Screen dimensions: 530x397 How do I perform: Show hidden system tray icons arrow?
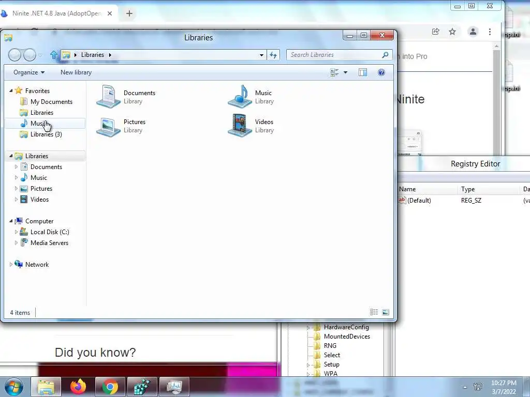(x=465, y=387)
